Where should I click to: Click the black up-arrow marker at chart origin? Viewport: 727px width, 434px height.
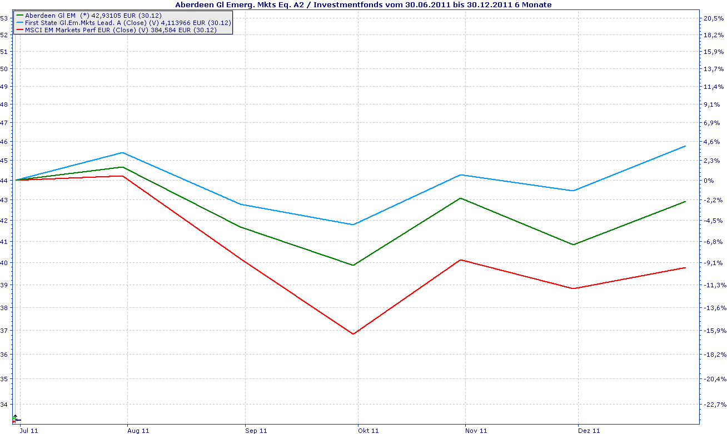coord(15,418)
